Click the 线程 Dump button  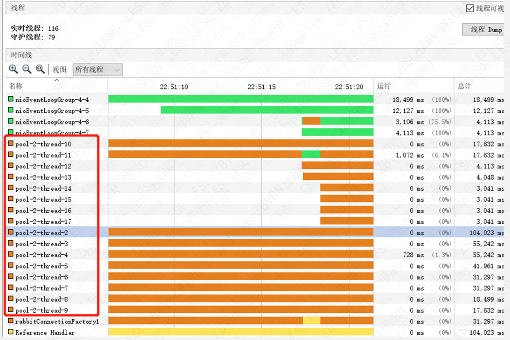(484, 30)
